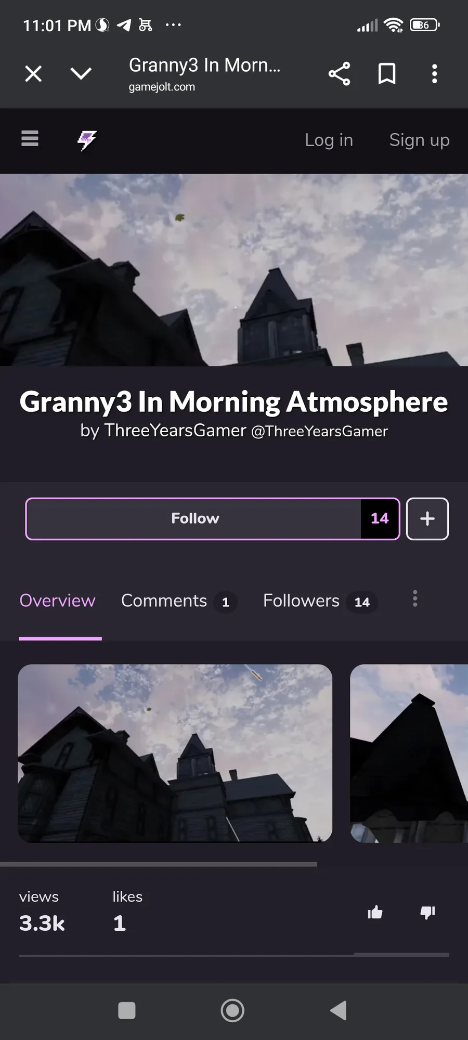The height and width of the screenshot is (1040, 468).
Task: Open first house screenshot thumbnail
Action: click(x=175, y=753)
